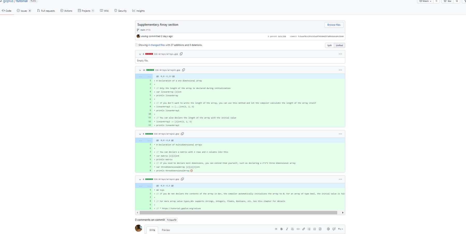This screenshot has height=234, width=466.
Task: Apply bold formatting in comment toolbar
Action: click(281, 229)
